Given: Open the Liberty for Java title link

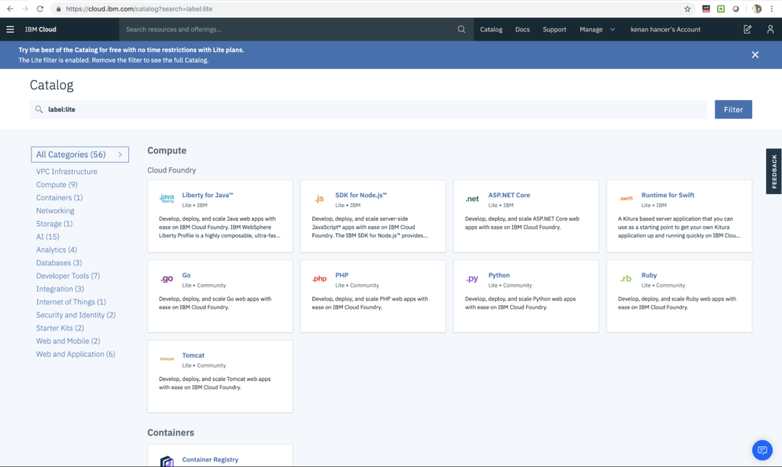Looking at the screenshot, I should (x=208, y=195).
